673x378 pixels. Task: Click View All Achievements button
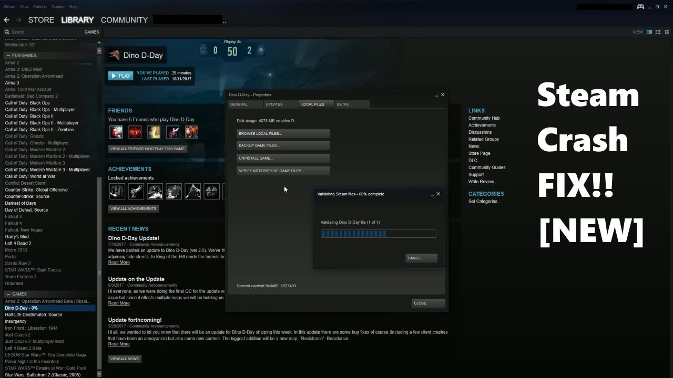tap(133, 208)
